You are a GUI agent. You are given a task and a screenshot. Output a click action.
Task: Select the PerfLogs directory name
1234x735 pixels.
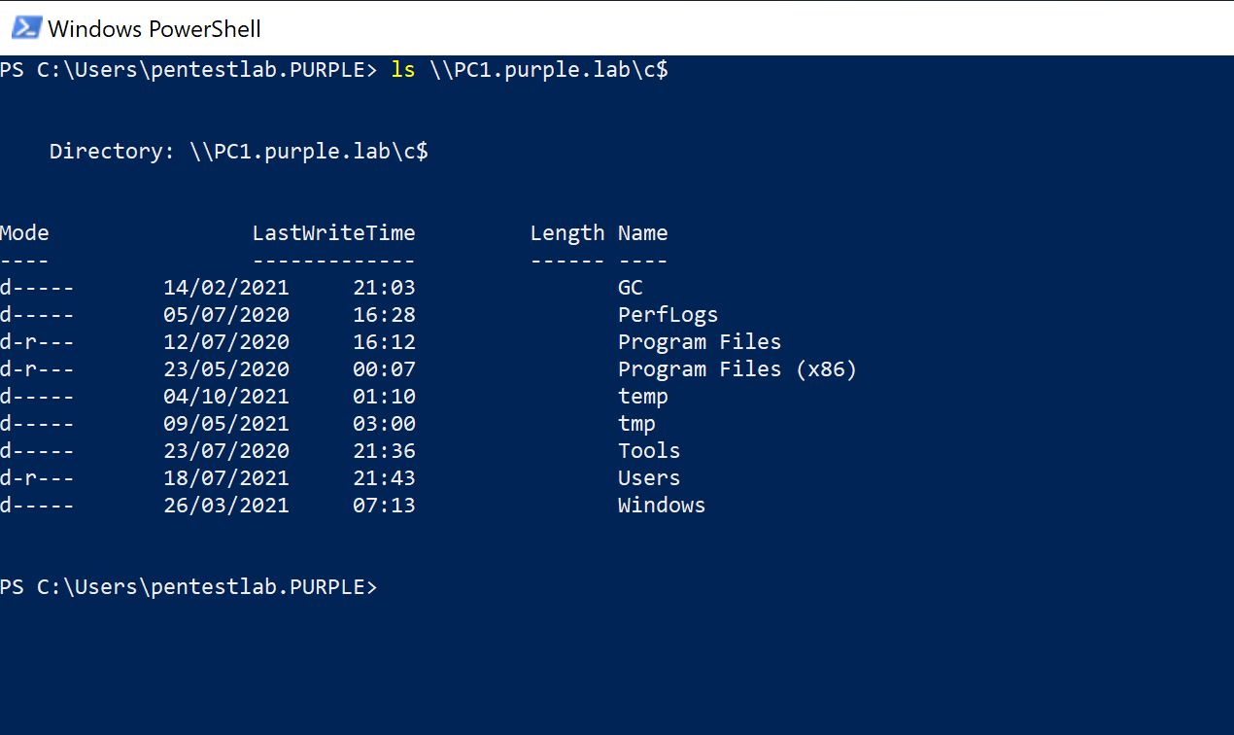[x=668, y=315]
